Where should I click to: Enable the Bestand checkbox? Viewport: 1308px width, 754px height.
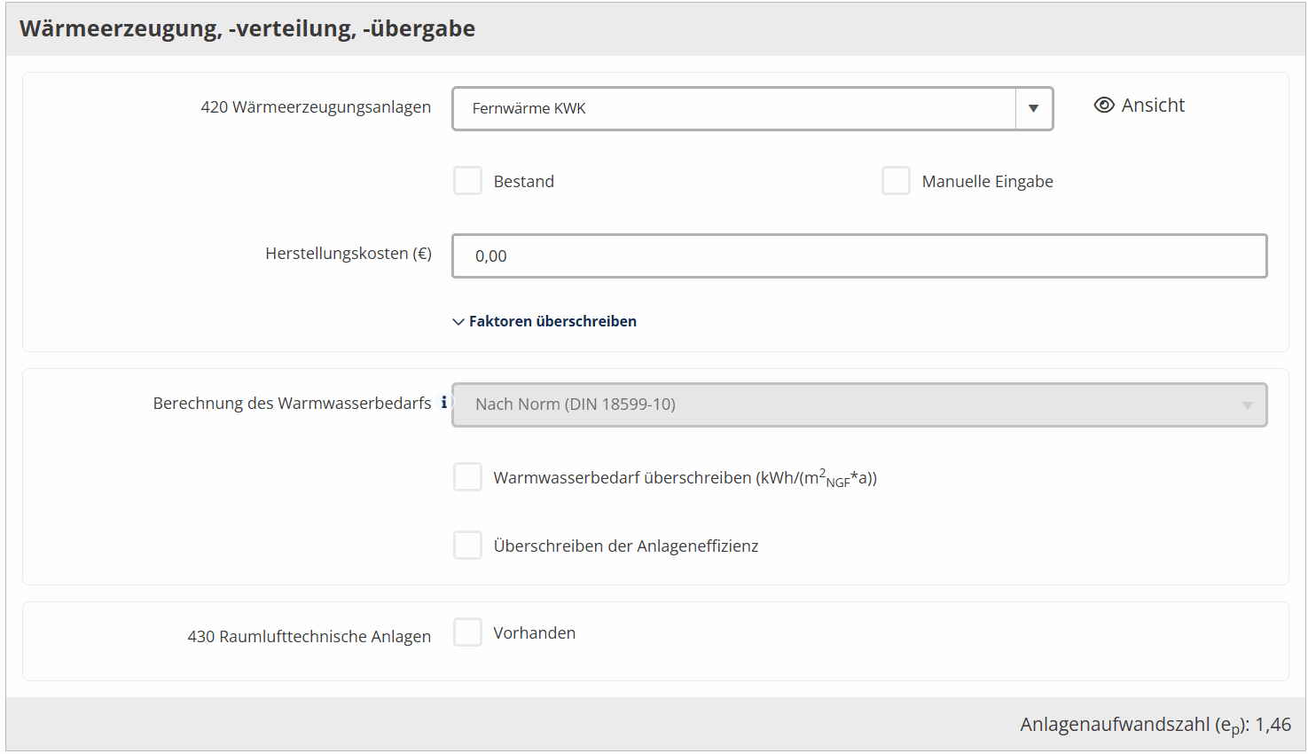[467, 181]
